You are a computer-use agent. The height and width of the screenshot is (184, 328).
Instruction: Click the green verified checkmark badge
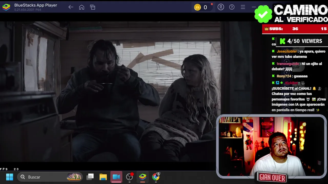[x=263, y=14]
